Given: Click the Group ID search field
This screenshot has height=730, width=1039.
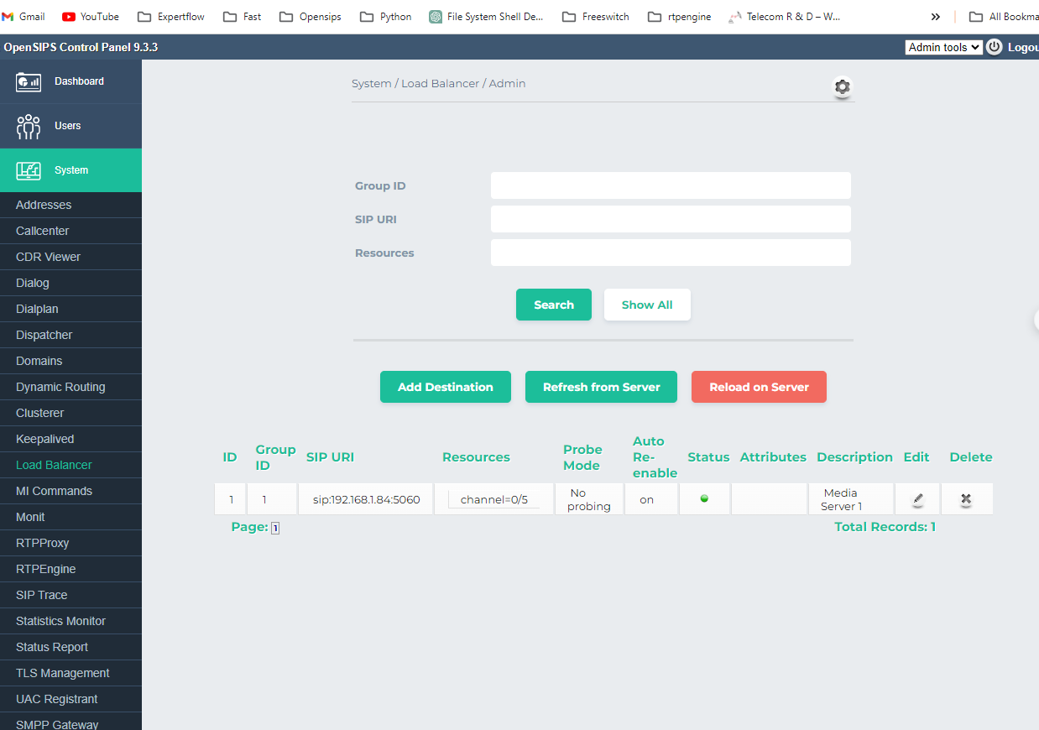Looking at the screenshot, I should (x=671, y=185).
